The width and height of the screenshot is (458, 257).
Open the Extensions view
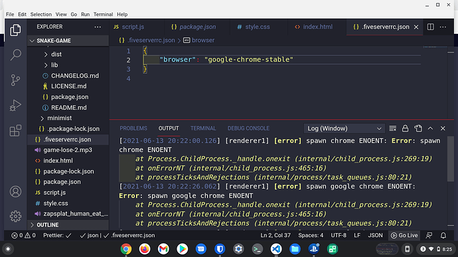pos(15,130)
